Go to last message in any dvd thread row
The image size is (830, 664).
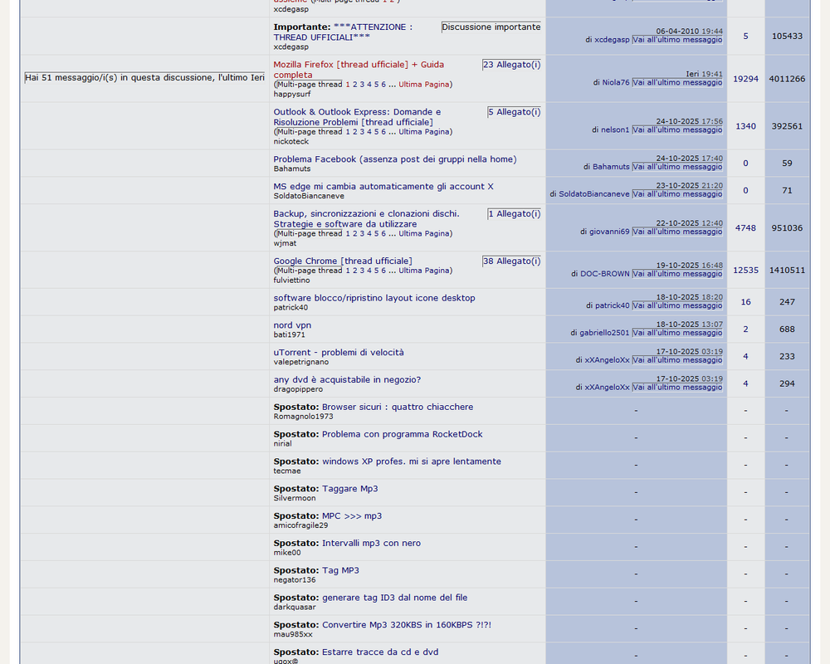677,387
